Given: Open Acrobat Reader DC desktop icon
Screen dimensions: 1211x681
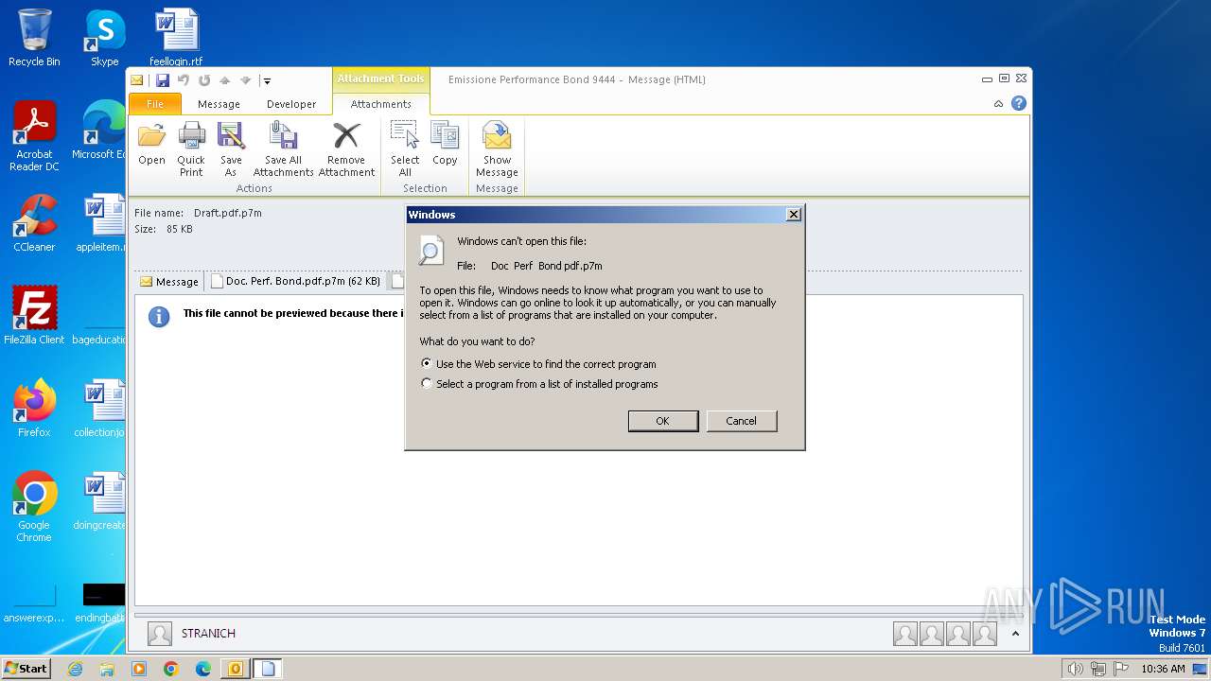Looking at the screenshot, I should pos(34,136).
